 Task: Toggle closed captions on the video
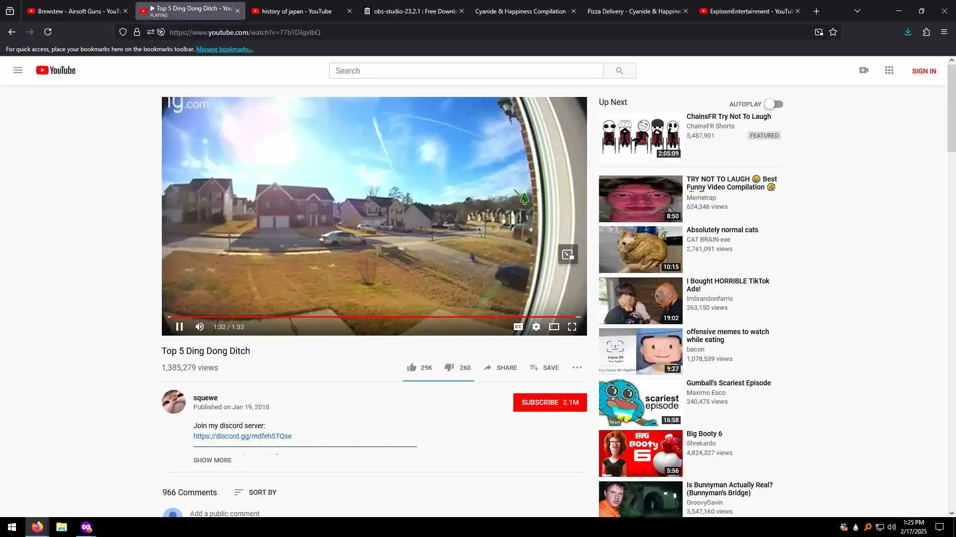[x=518, y=327]
